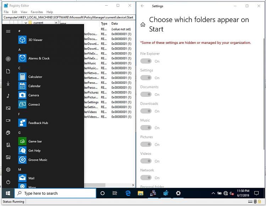Go to Settings Home icon
Viewport: 266px width, 206px height.
[x=143, y=24]
